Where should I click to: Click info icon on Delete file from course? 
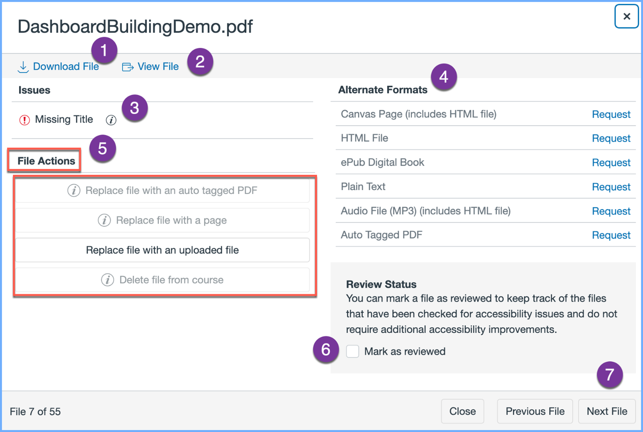pos(108,280)
